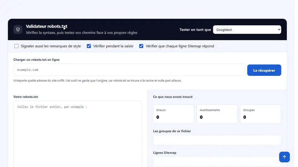
Task: Uncheck 'Vérifier que chaque ligne Sitemap répond'
Action: coord(141,46)
